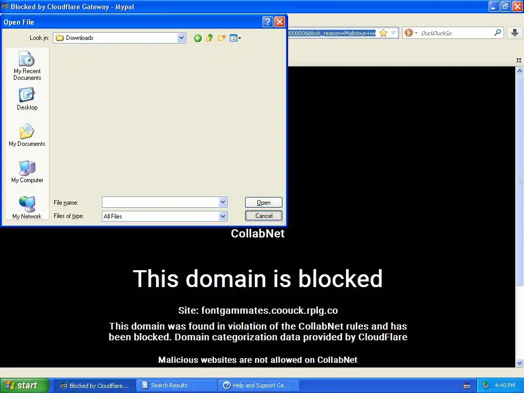Open DuckDuckGo search engine selector
Image resolution: width=524 pixels, height=393 pixels.
[411, 33]
